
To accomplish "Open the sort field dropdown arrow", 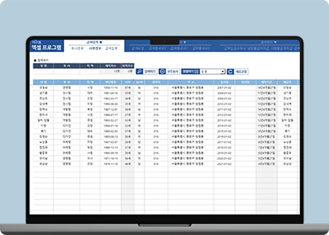I will [x=223, y=71].
